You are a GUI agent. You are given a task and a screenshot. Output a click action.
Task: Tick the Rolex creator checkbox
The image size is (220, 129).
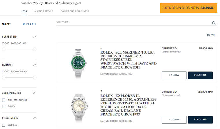pyautogui.click(x=4, y=106)
